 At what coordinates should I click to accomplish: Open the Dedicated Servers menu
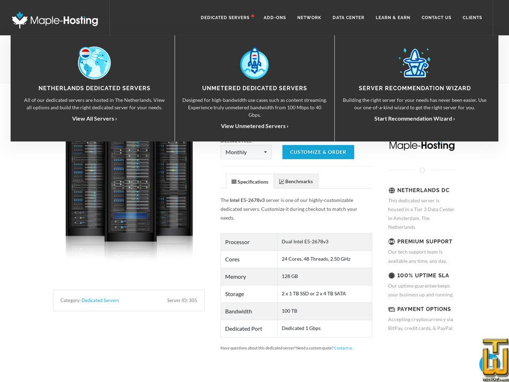[x=225, y=18]
